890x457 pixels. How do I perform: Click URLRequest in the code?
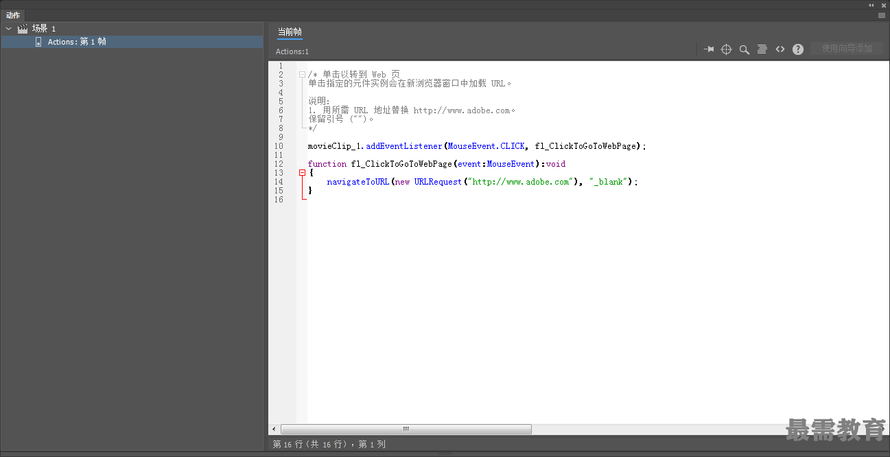(x=438, y=182)
